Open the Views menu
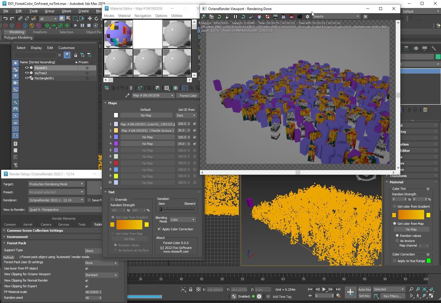Image resolution: width=441 pixels, height=303 pixels. pos(66,11)
